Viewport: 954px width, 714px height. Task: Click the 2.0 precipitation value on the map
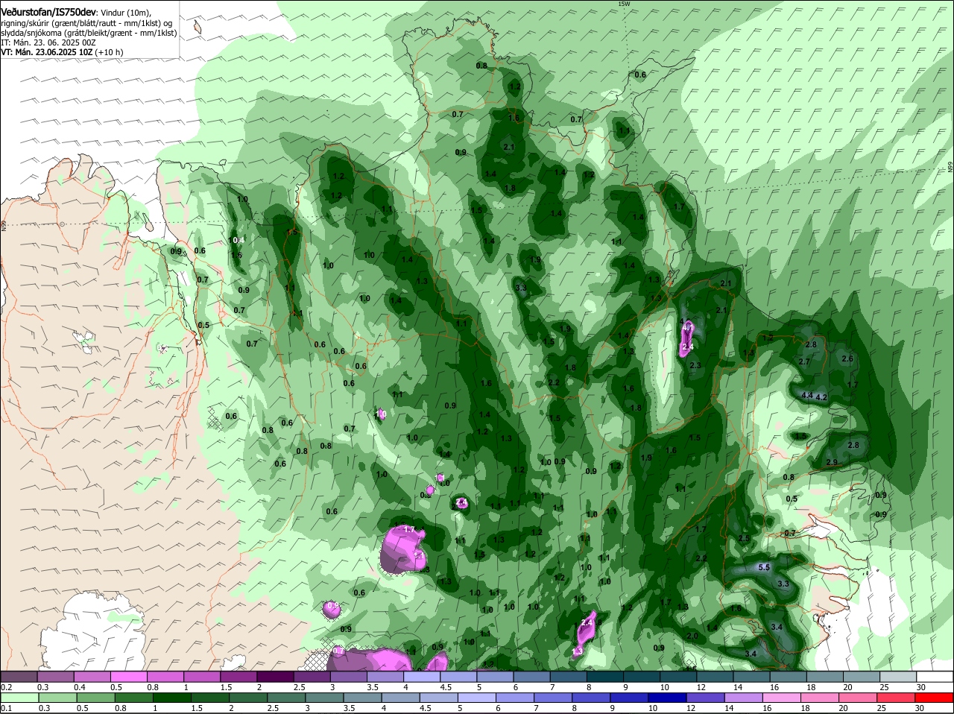(692, 636)
